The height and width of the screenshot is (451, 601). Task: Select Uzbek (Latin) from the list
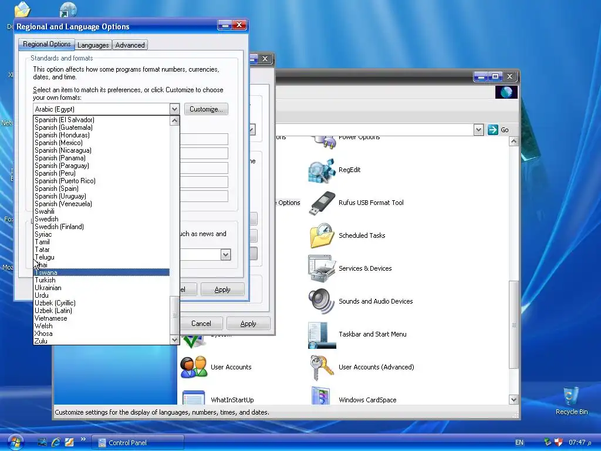(102, 311)
